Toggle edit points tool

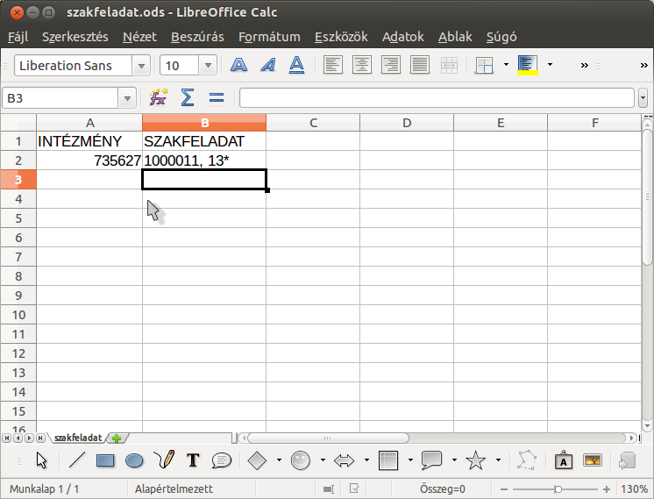[527, 460]
